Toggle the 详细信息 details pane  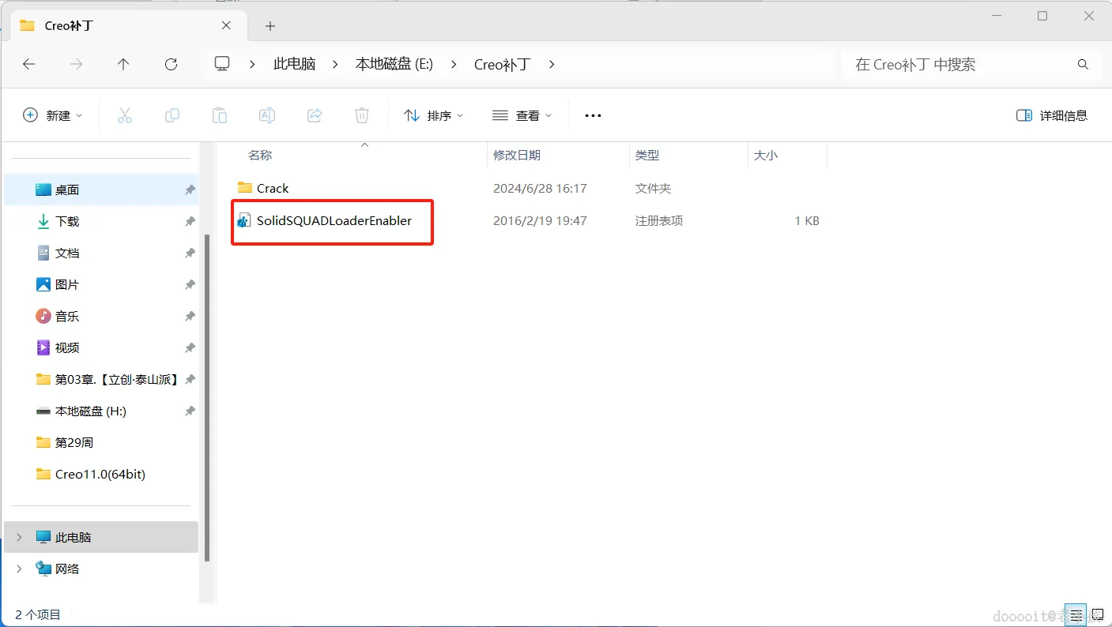(1052, 115)
